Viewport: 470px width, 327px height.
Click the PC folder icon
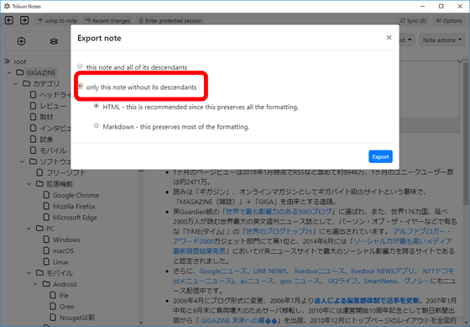click(x=39, y=228)
